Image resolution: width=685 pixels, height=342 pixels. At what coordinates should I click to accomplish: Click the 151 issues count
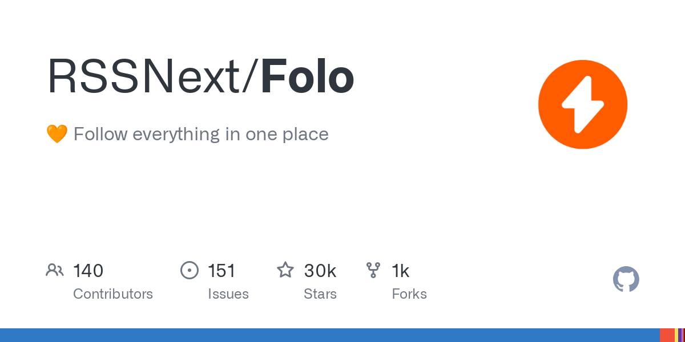pos(221,271)
